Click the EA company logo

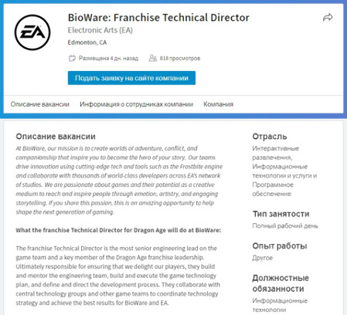click(x=32, y=32)
